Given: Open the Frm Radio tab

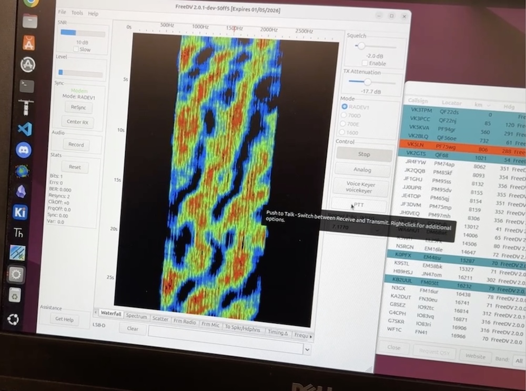Looking at the screenshot, I should coord(185,322).
